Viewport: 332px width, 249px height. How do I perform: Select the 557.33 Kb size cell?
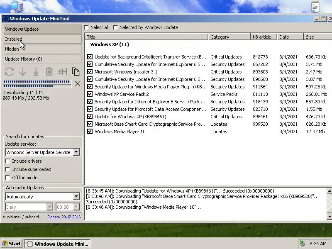coord(316,102)
